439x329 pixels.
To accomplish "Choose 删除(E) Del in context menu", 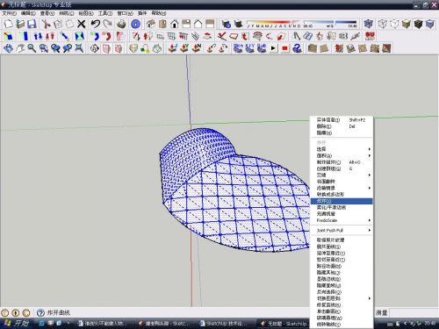I will coord(342,126).
